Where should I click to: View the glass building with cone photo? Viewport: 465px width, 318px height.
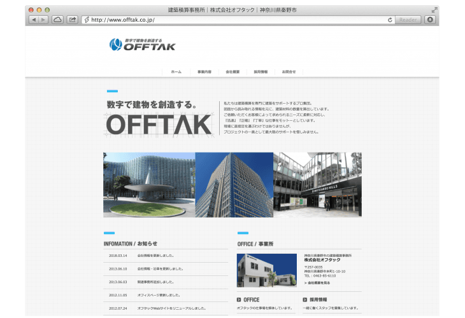tap(149, 185)
